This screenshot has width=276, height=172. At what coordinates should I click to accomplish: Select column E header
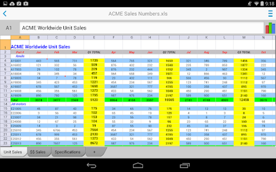point(94,37)
